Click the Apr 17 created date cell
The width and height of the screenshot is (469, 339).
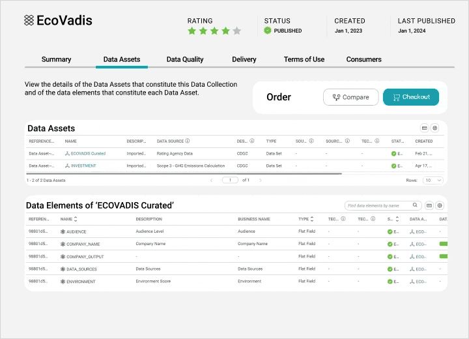point(423,166)
